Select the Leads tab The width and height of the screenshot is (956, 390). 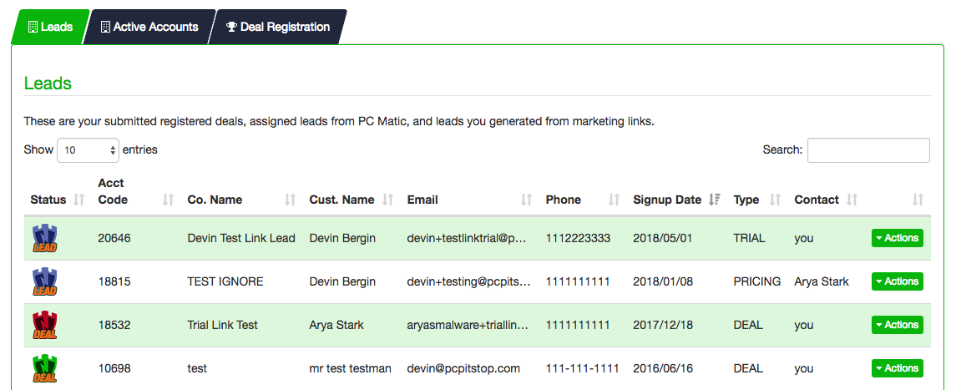(x=50, y=27)
